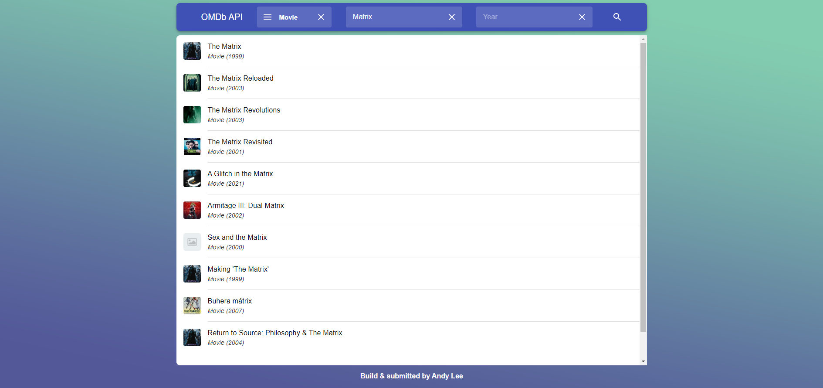Click 'Movie (1999)' under The Matrix
This screenshot has width=823, height=388.
click(x=226, y=56)
